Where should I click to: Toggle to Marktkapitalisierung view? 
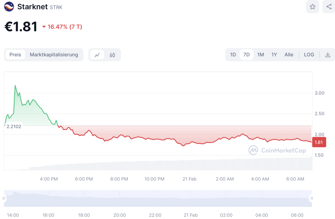point(54,55)
